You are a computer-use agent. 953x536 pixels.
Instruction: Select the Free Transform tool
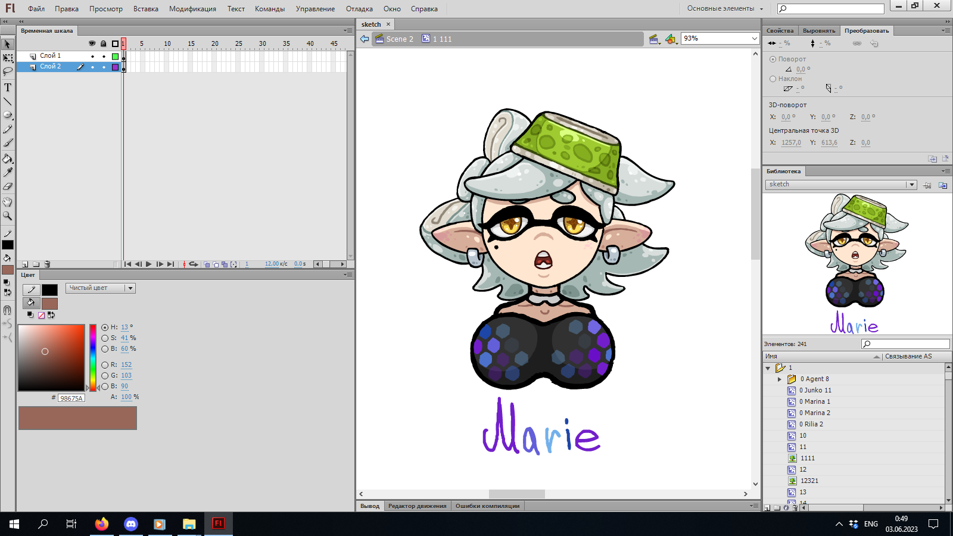8,58
